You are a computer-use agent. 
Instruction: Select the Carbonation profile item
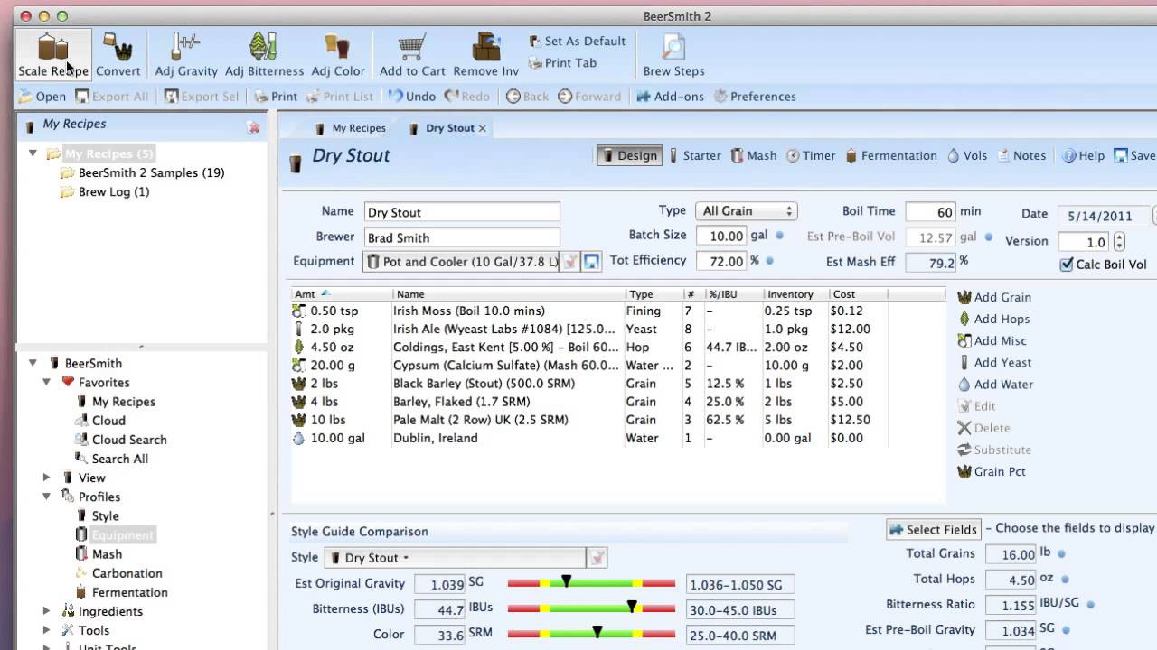click(118, 573)
